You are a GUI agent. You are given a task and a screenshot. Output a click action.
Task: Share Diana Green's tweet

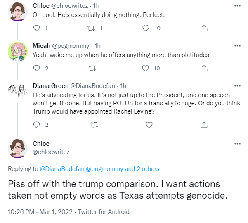[x=204, y=125]
